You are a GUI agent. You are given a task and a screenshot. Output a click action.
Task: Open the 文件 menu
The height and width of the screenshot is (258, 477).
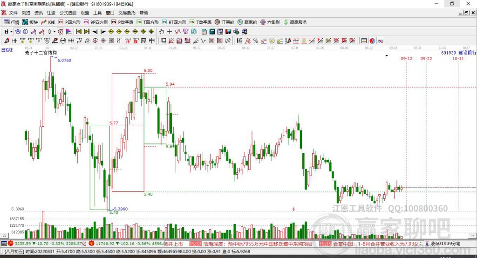pos(13,13)
